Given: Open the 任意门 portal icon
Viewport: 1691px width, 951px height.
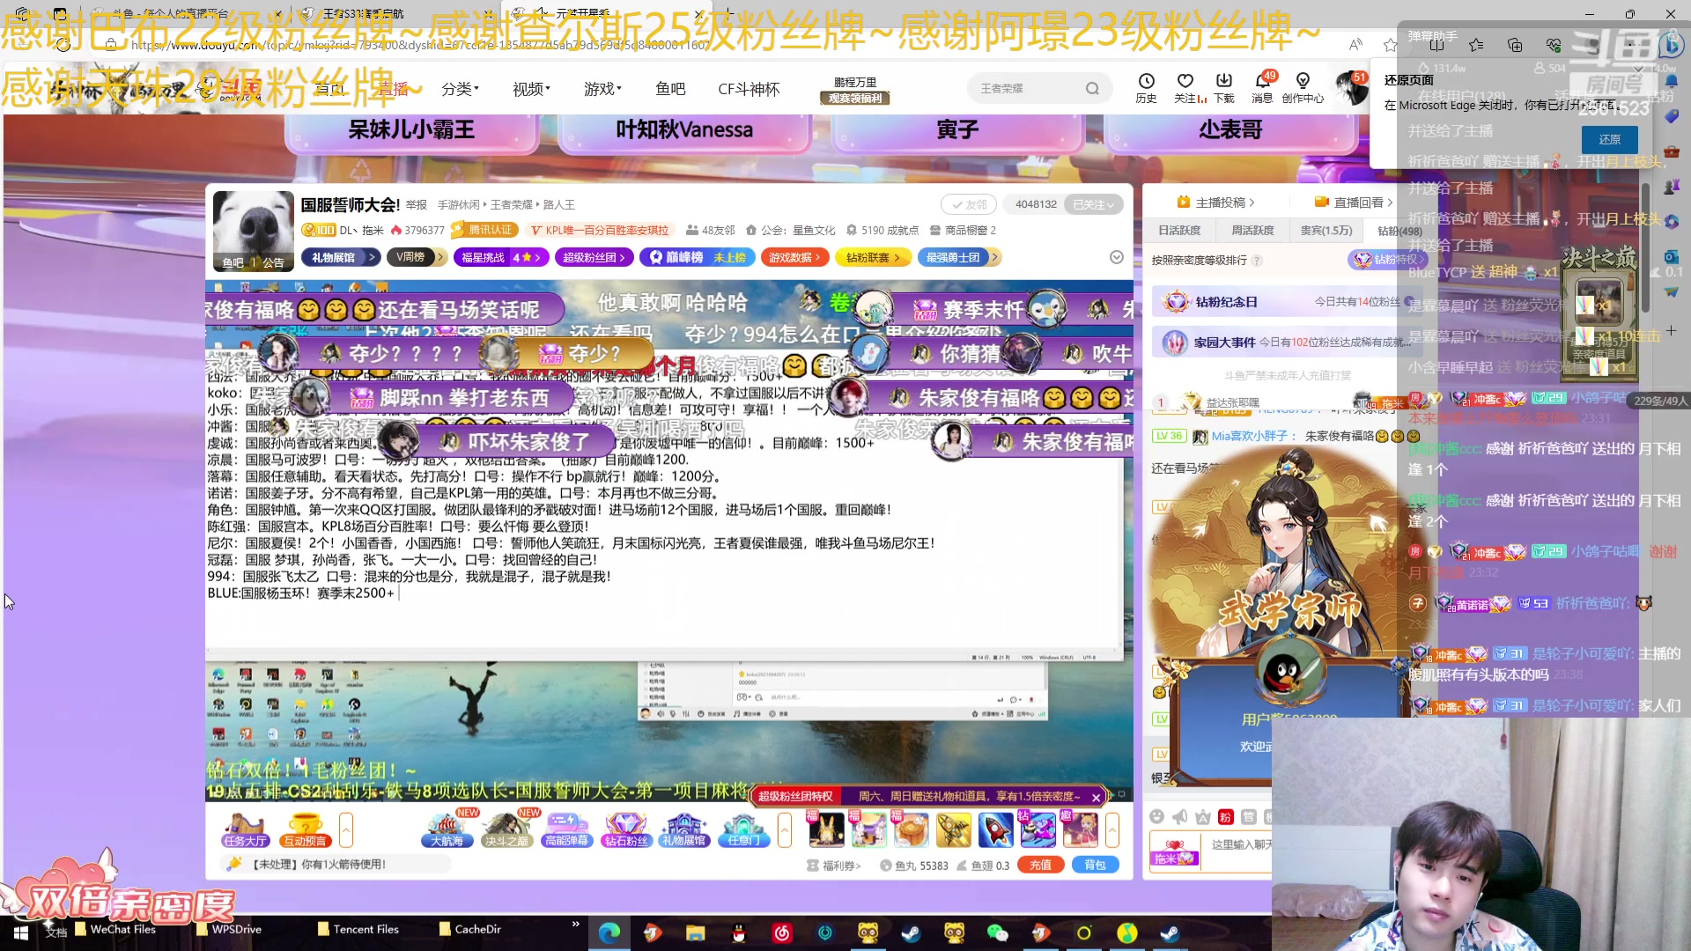Looking at the screenshot, I should 743,828.
